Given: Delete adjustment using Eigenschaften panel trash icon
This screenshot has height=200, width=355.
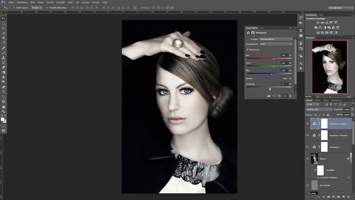Looking at the screenshot, I should tap(291, 96).
